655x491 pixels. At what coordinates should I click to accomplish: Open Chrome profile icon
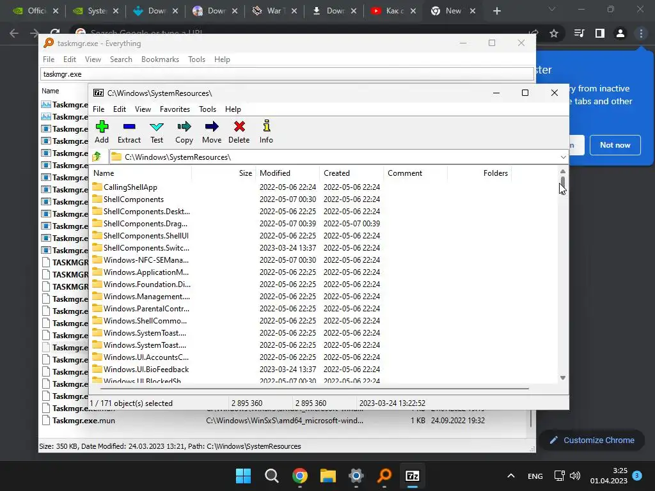click(x=620, y=33)
